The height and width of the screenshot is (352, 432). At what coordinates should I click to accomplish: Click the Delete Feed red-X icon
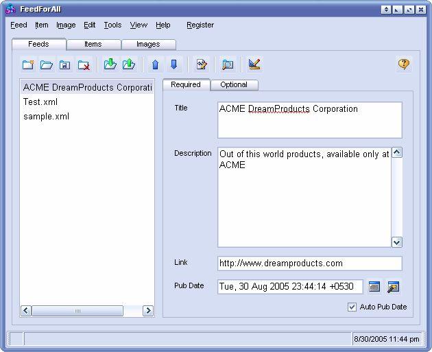[x=84, y=64]
